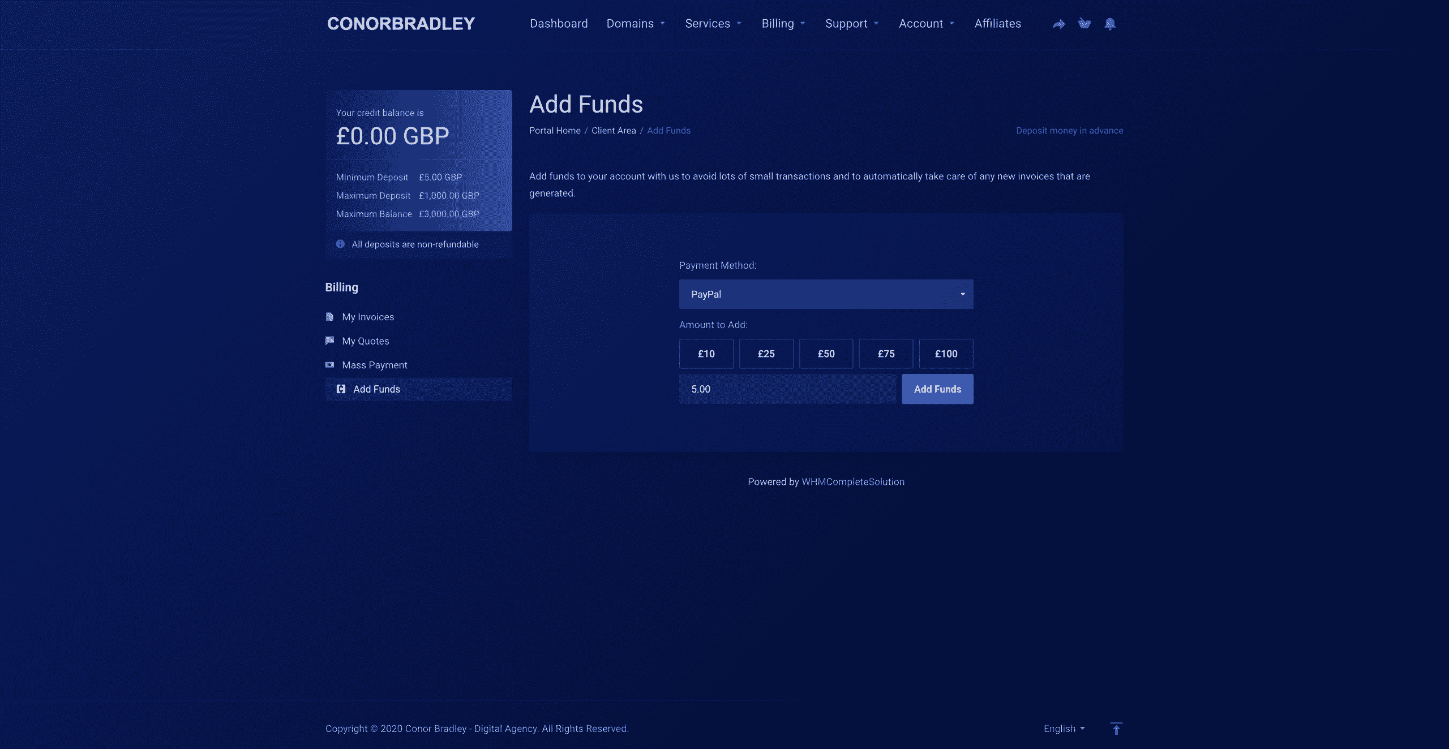Click the info icon beside non-refundable notice
Image resolution: width=1449 pixels, height=749 pixels.
(340, 244)
